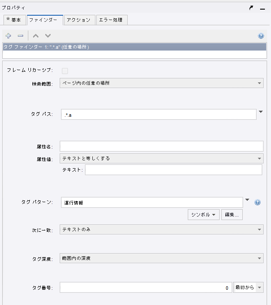Open タグ深度 dropdown 範囲内の深度
Image resolution: width=271 pixels, height=305 pixels.
tap(162, 258)
